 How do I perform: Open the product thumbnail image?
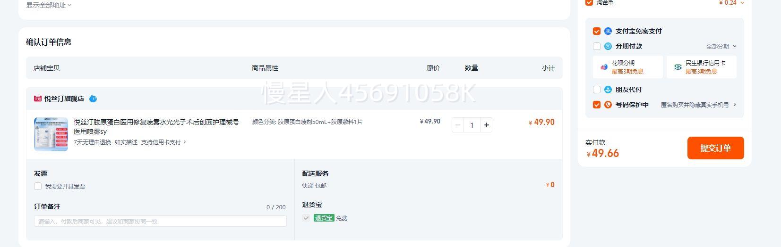click(x=51, y=134)
